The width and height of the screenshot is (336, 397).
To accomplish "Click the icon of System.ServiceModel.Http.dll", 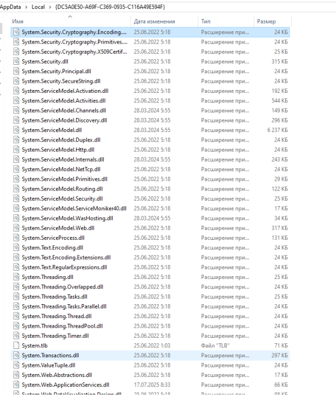I will point(16,150).
